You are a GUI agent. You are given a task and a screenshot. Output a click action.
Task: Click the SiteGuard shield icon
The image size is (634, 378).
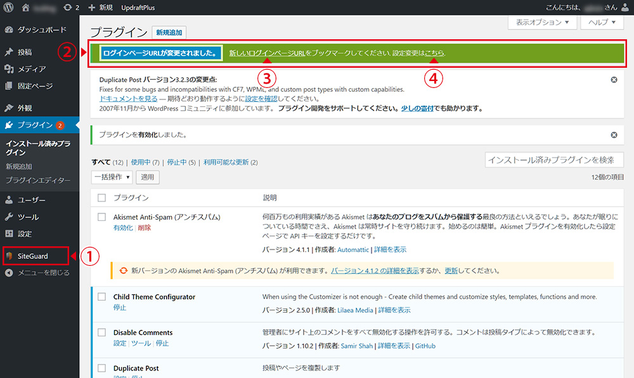pyautogui.click(x=9, y=256)
